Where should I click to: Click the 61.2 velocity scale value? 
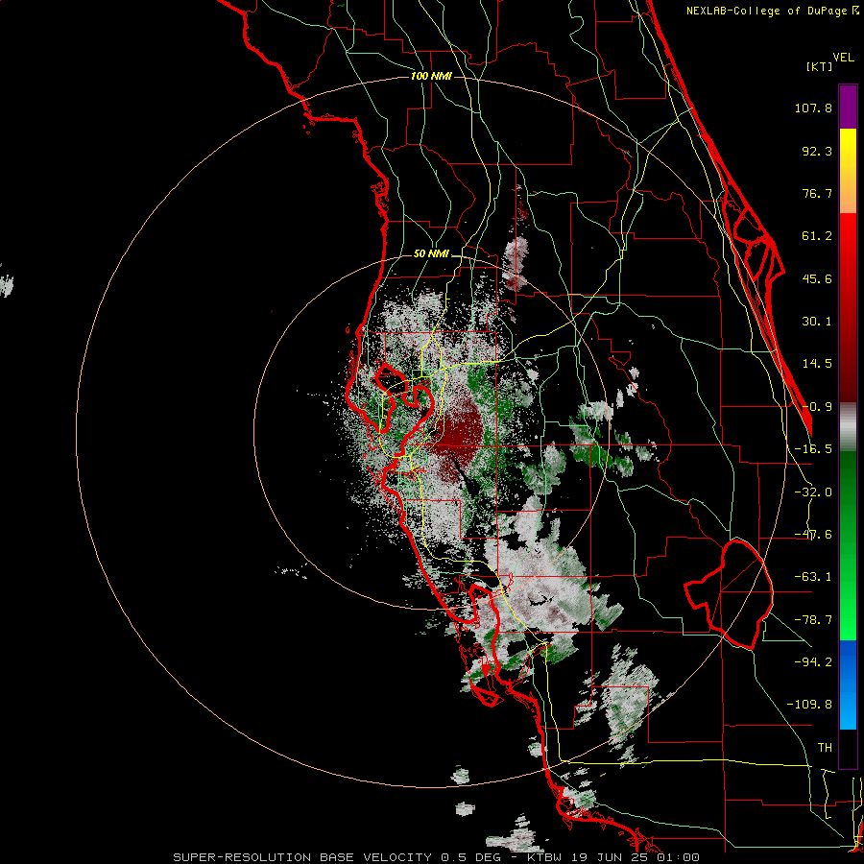[817, 236]
